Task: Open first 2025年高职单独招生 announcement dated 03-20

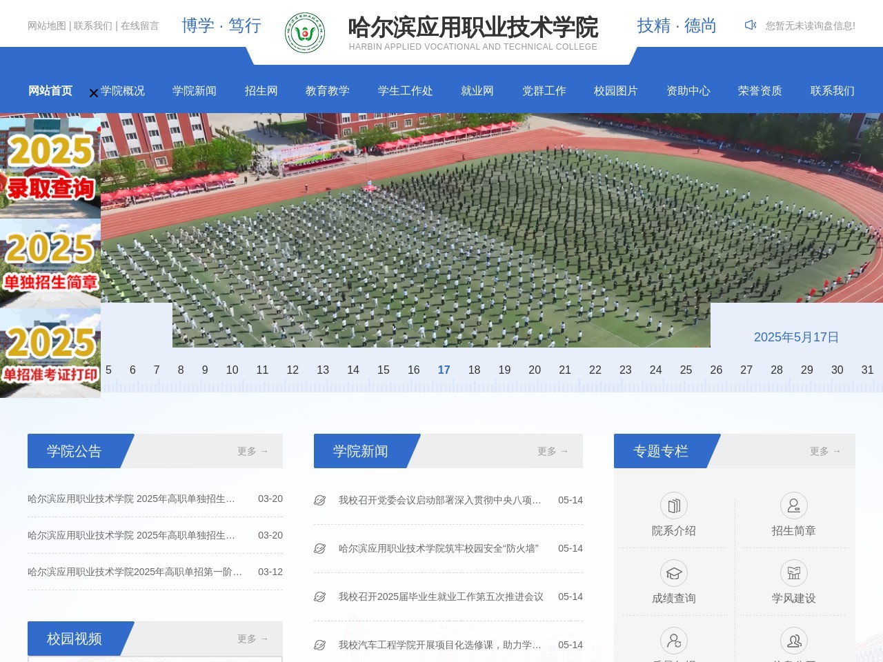Action: (131, 499)
